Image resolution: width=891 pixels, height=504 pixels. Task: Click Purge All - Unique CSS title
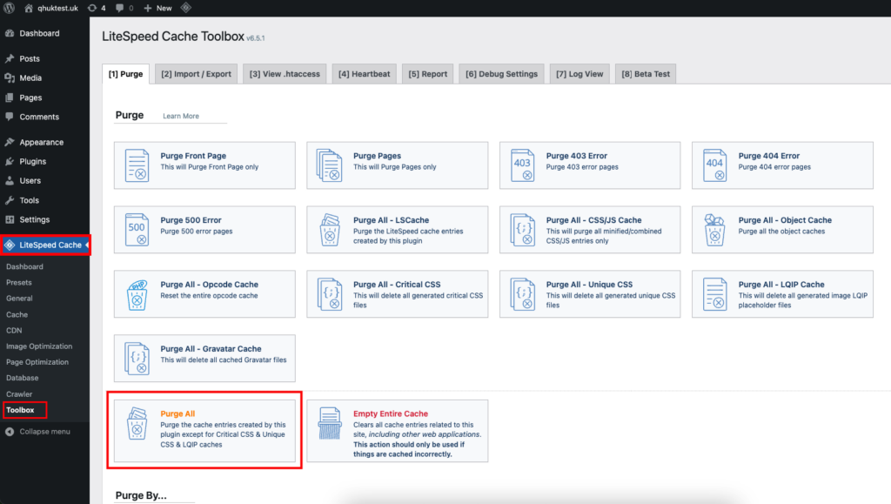[x=589, y=285]
